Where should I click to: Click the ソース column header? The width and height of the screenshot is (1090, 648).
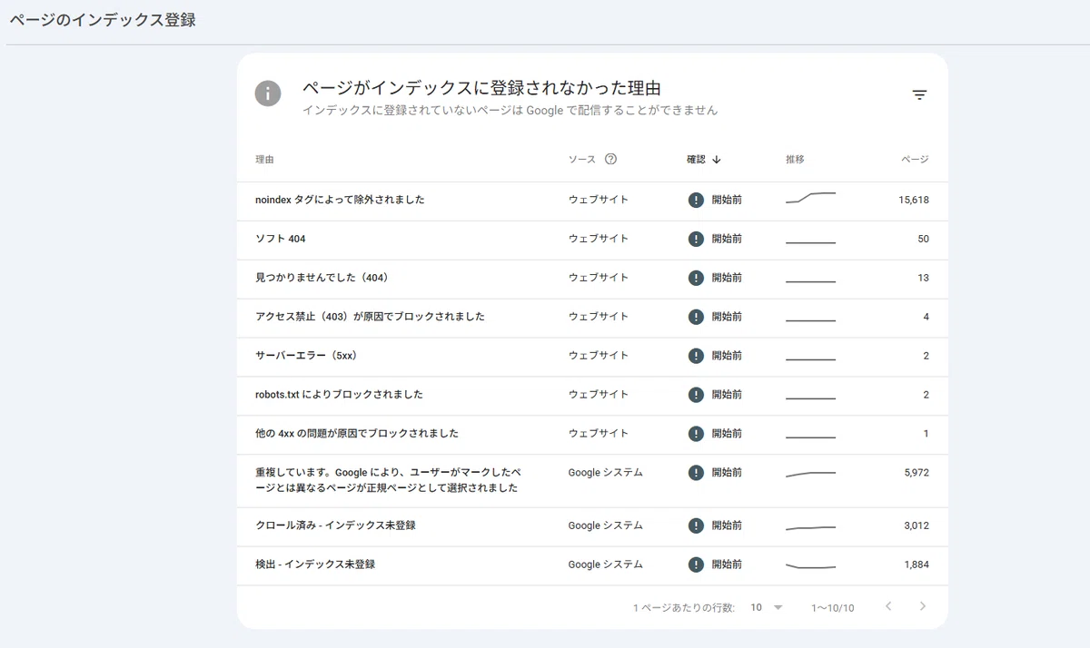(582, 160)
